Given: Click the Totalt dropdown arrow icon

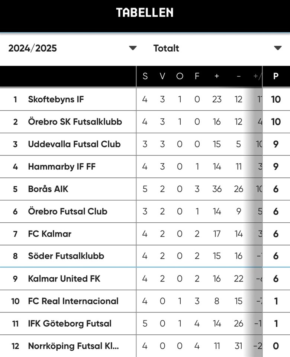Looking at the screenshot, I should coord(278,48).
